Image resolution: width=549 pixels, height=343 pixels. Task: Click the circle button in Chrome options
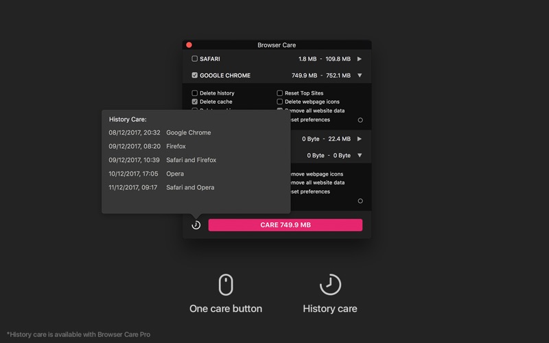click(360, 120)
